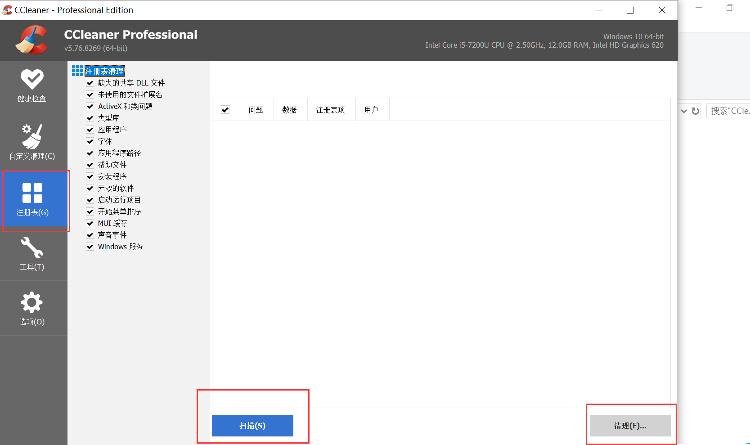The height and width of the screenshot is (445, 750).
Task: Click the 缺失的共享 DLL 文件 label
Action: tap(131, 83)
